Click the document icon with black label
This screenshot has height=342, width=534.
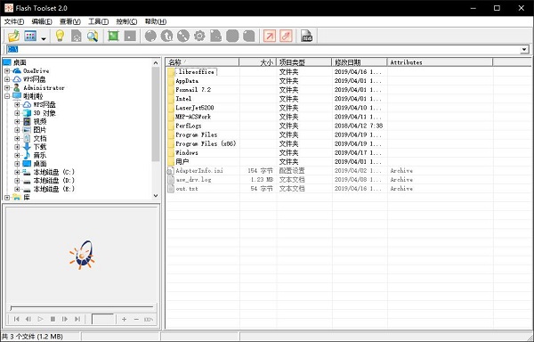(x=306, y=36)
